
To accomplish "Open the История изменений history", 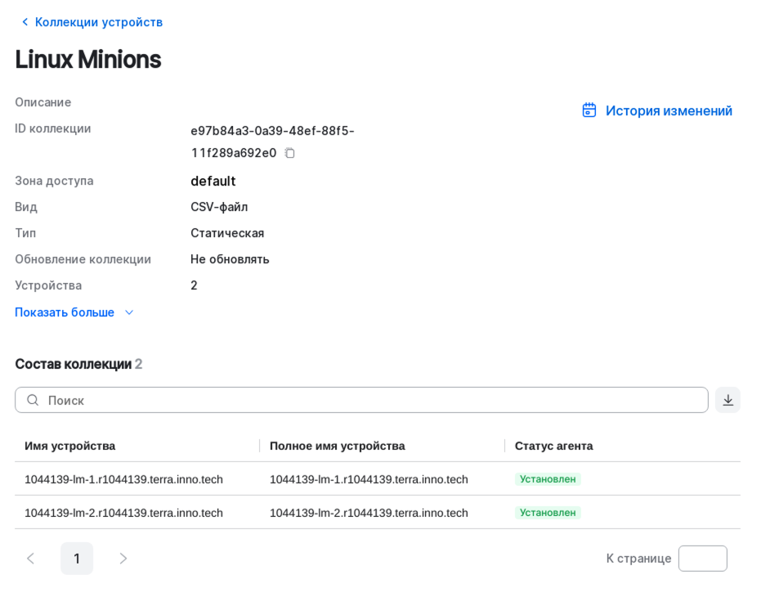I will pyautogui.click(x=668, y=110).
